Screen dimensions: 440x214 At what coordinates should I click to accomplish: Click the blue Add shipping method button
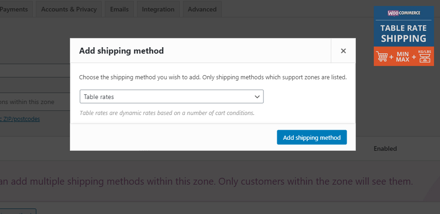[x=312, y=137]
